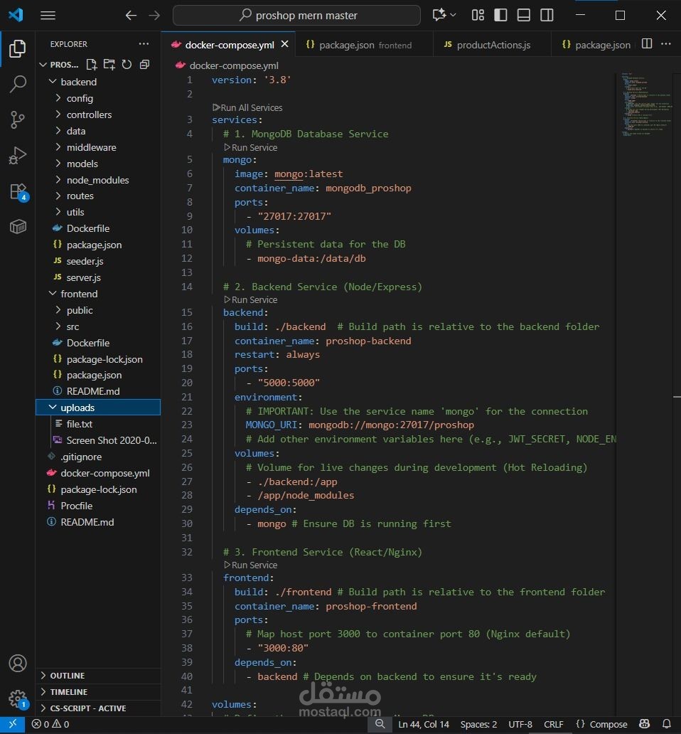Collapse all folders in Explorer
The image size is (681, 734).
pos(144,64)
